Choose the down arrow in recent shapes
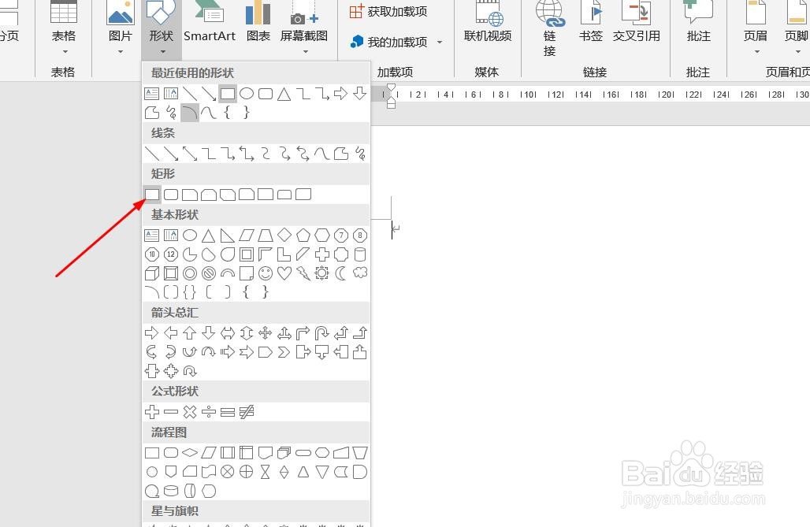The height and width of the screenshot is (527, 810). click(360, 94)
